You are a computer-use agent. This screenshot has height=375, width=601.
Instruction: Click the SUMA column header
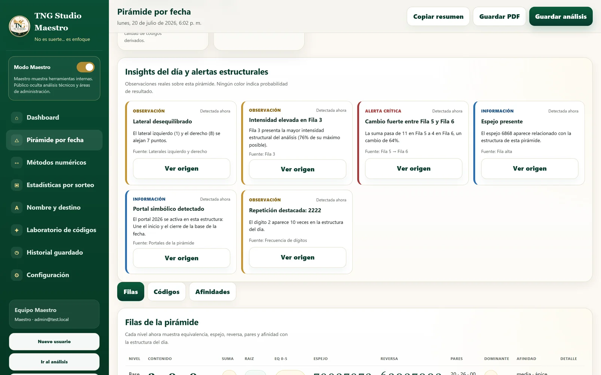click(228, 359)
